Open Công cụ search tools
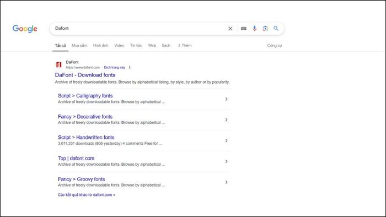This screenshot has height=217, width=386. click(x=275, y=46)
